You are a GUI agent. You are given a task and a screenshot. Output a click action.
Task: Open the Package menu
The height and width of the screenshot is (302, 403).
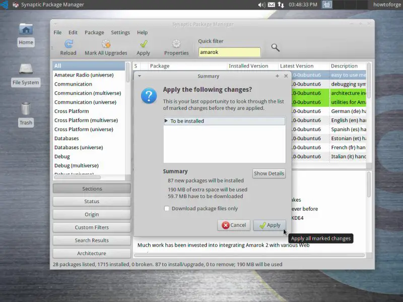pos(94,32)
